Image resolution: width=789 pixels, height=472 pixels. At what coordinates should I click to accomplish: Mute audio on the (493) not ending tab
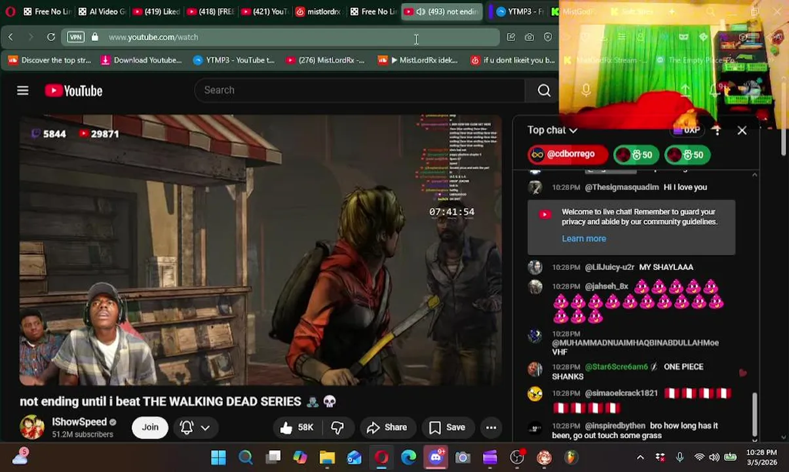tap(421, 11)
